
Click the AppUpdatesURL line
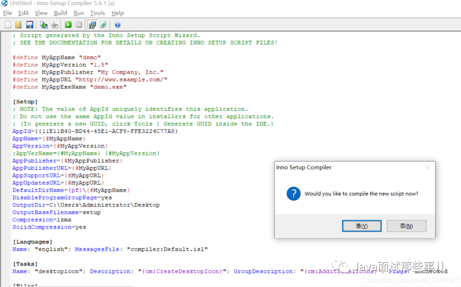pos(58,183)
